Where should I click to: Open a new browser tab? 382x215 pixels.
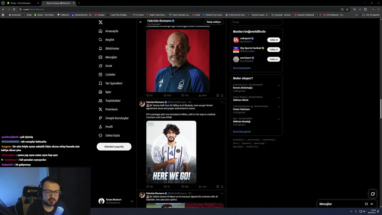[79, 3]
